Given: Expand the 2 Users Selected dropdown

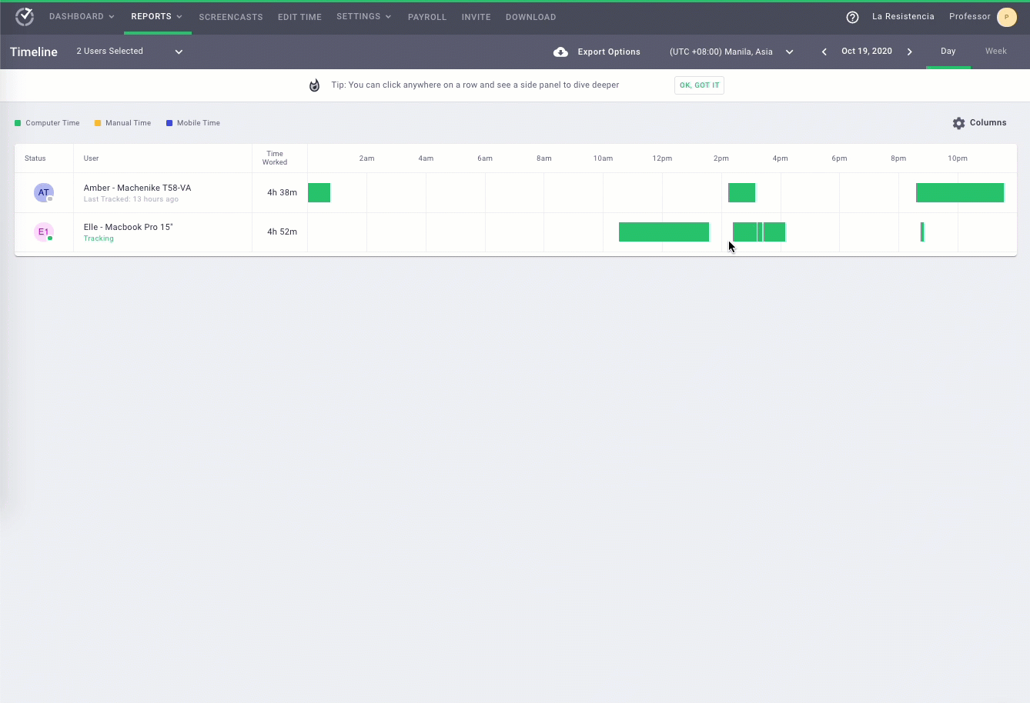Looking at the screenshot, I should pos(129,52).
